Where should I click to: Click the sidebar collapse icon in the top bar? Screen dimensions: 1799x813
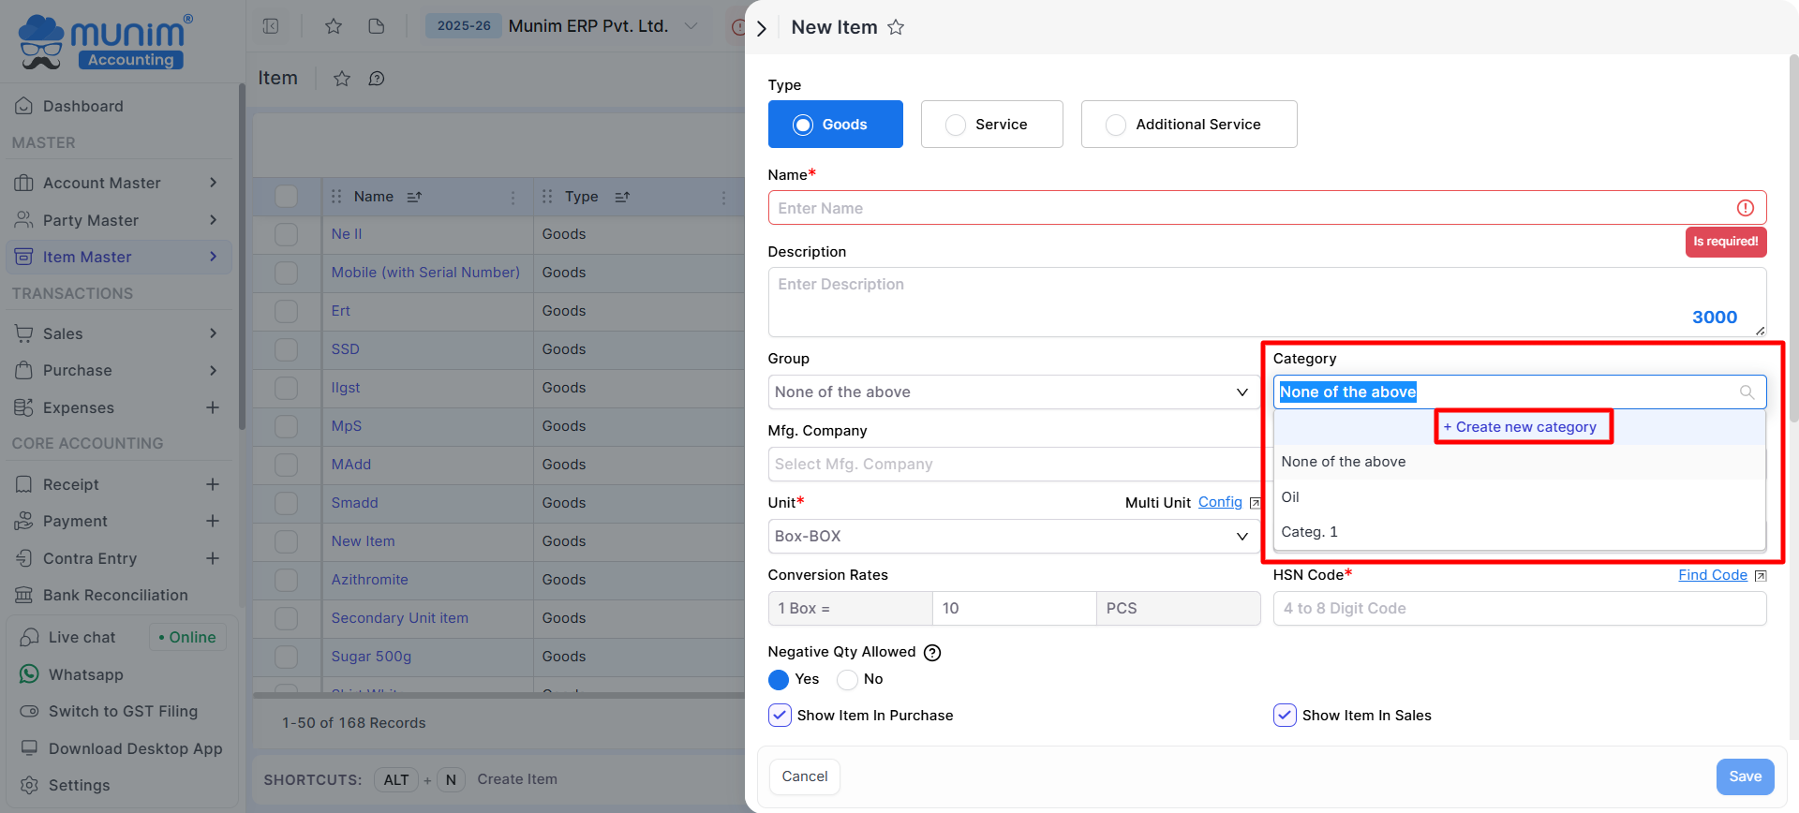coord(271,26)
